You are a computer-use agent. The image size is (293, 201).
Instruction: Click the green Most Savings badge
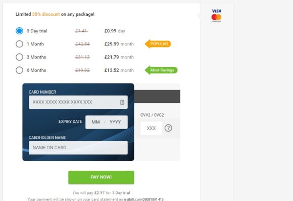pos(161,70)
